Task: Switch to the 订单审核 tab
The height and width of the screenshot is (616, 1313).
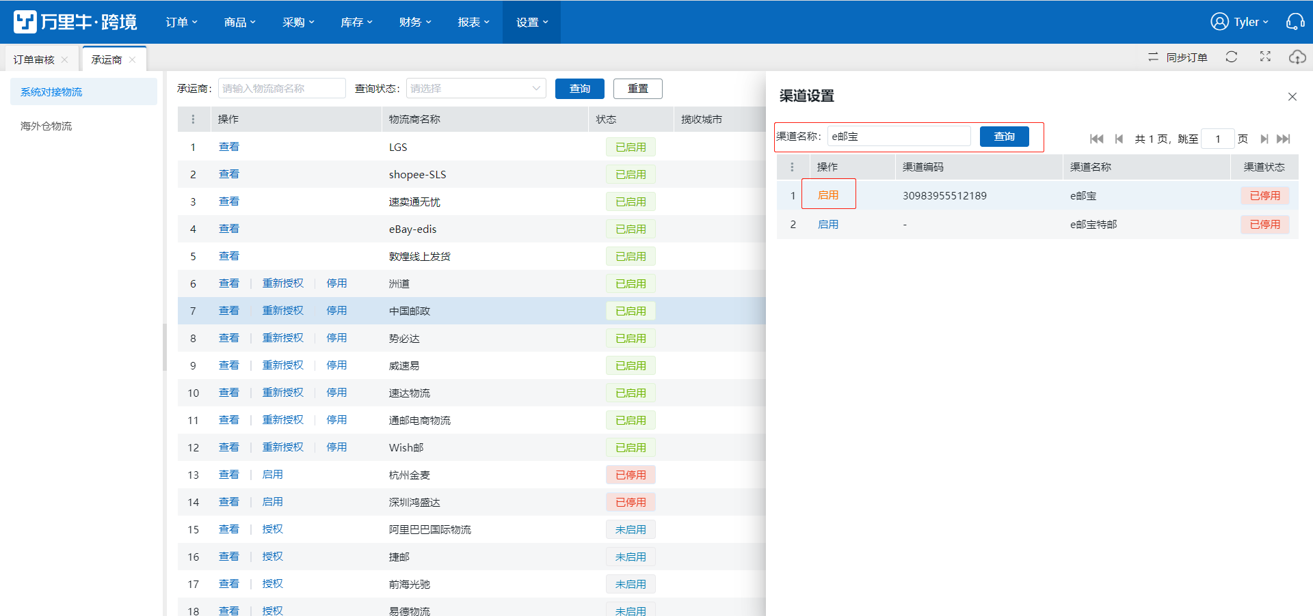Action: (34, 59)
